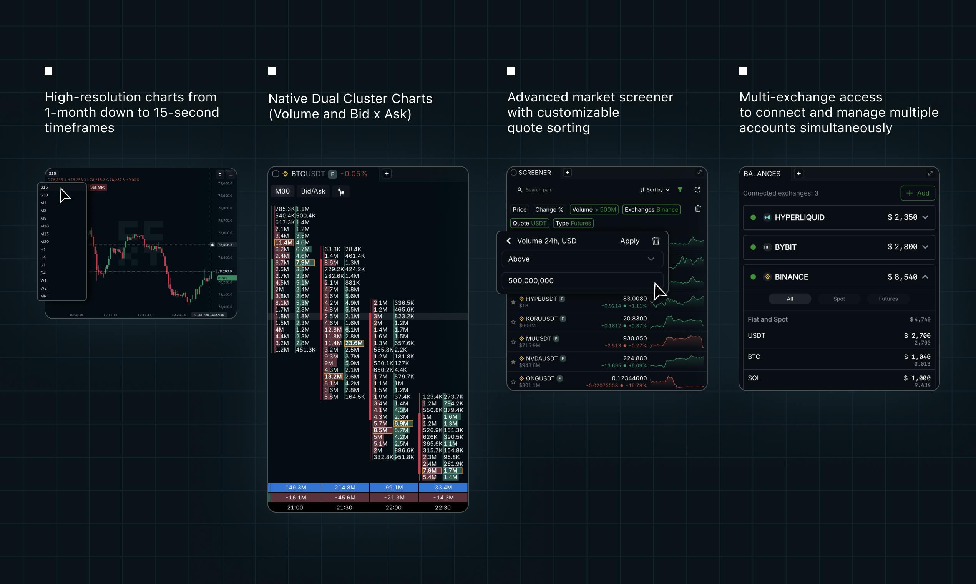Click the minus button on S15 chart
The height and width of the screenshot is (584, 976).
pyautogui.click(x=231, y=174)
